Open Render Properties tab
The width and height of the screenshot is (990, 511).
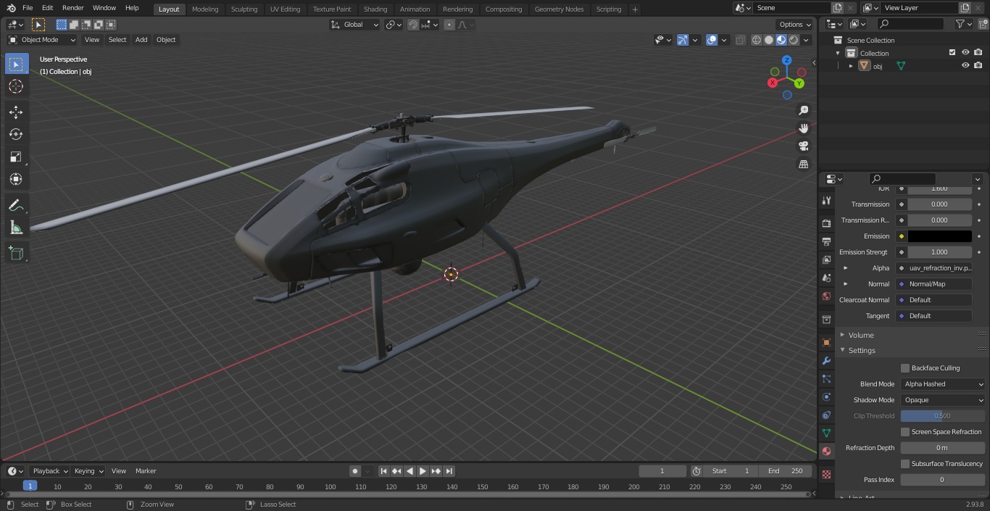[826, 223]
